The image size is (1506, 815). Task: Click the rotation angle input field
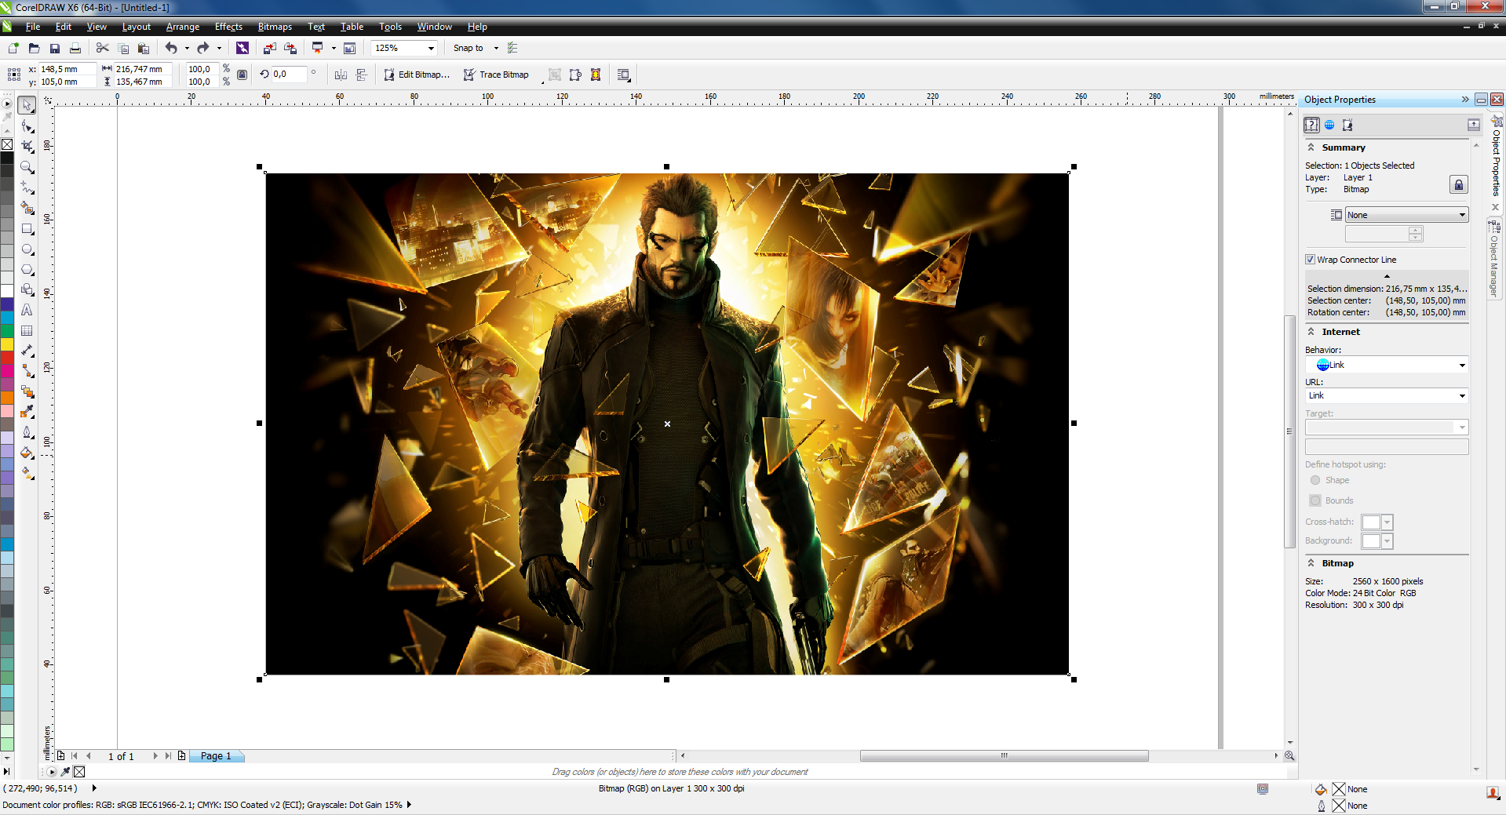tap(288, 75)
